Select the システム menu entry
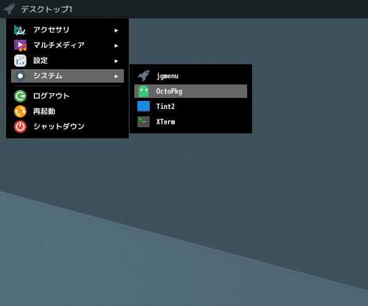 pos(67,76)
